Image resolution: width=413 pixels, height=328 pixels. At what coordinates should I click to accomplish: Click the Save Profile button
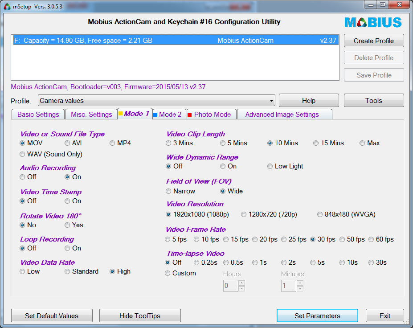(x=373, y=75)
